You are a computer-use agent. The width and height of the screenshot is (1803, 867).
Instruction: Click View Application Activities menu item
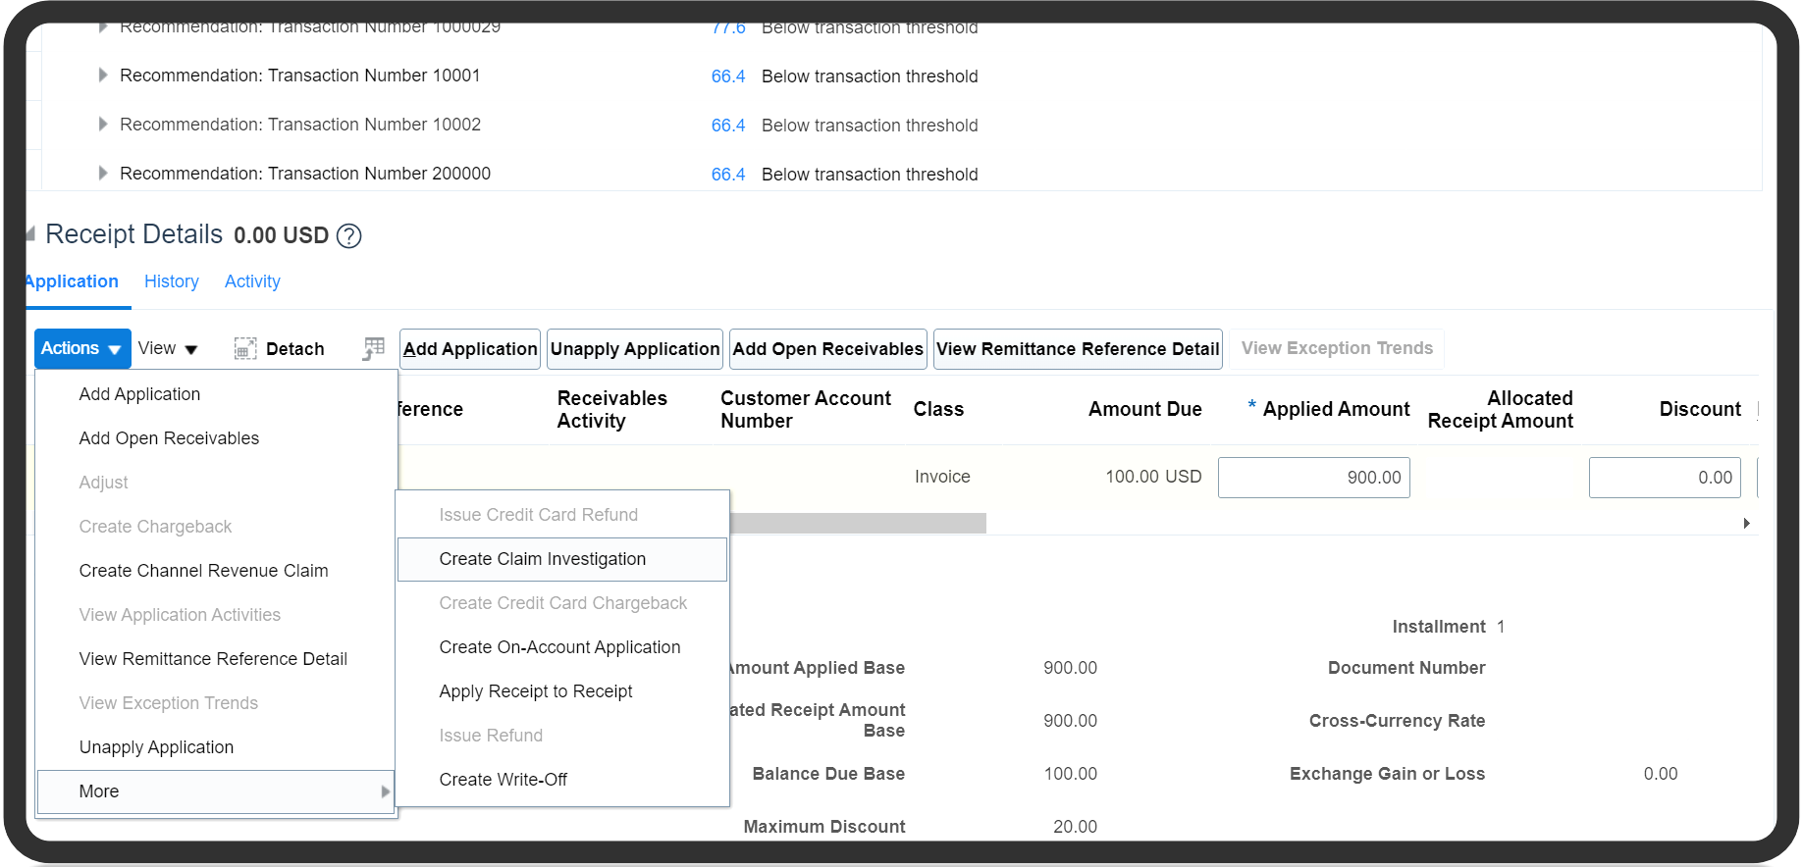pos(180,615)
